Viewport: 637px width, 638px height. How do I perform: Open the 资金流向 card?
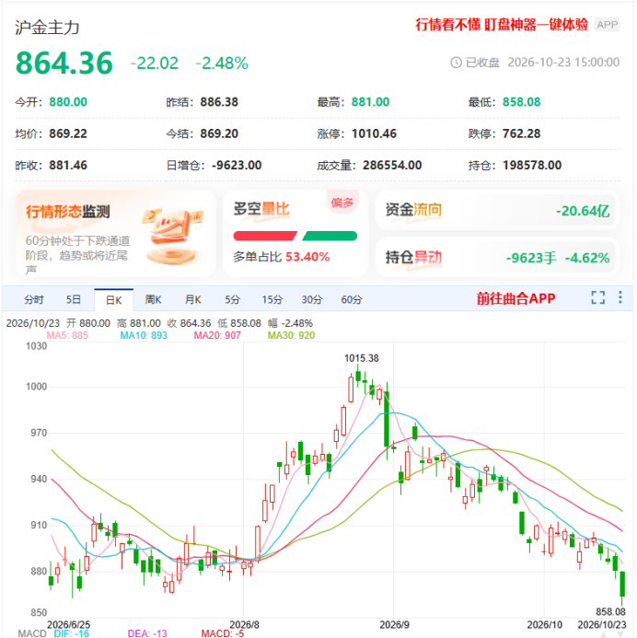497,210
